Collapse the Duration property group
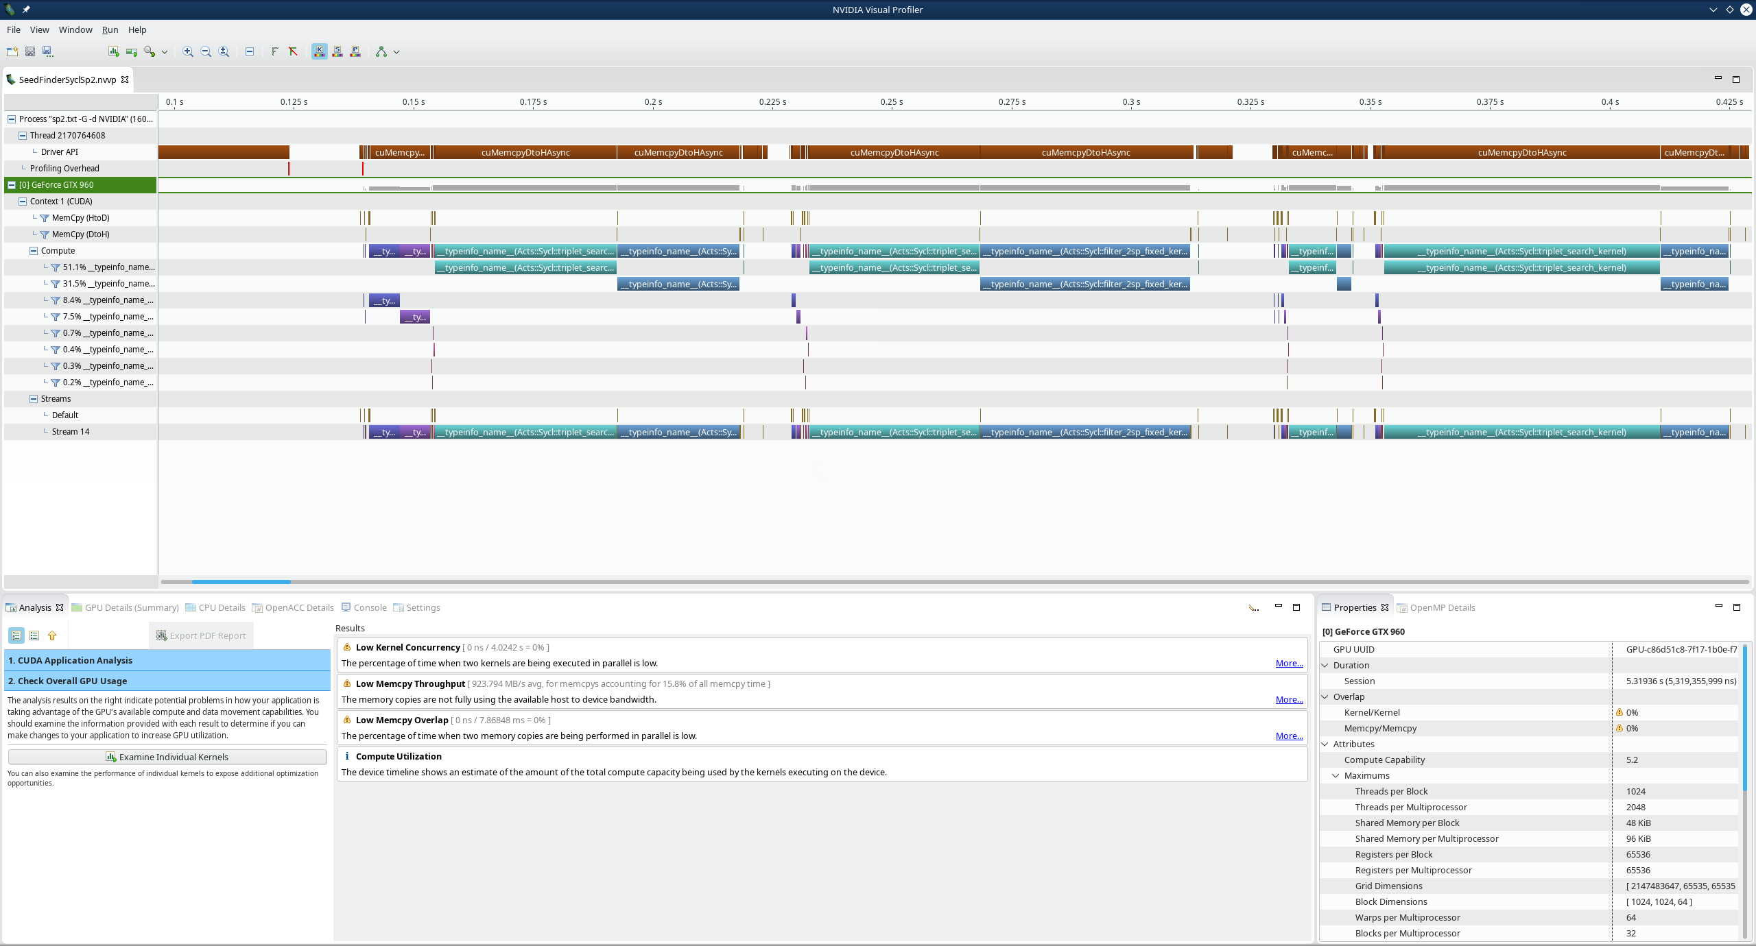The height and width of the screenshot is (946, 1756). point(1325,665)
